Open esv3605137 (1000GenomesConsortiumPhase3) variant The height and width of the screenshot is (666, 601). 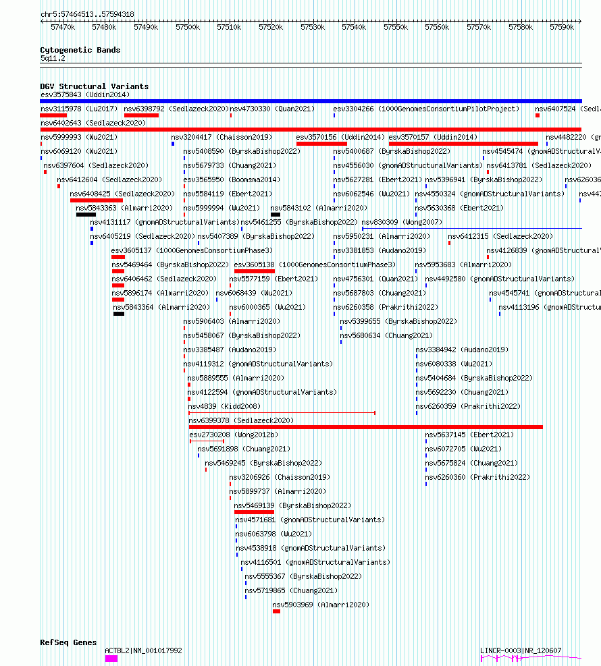coord(192,250)
